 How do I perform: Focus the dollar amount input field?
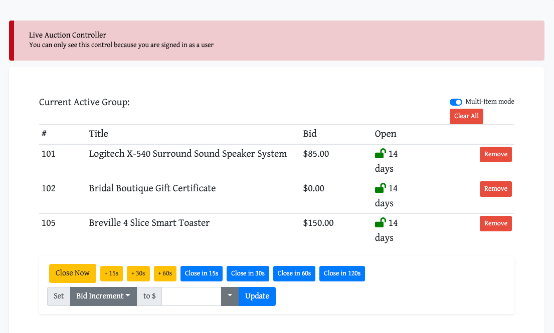click(x=192, y=296)
